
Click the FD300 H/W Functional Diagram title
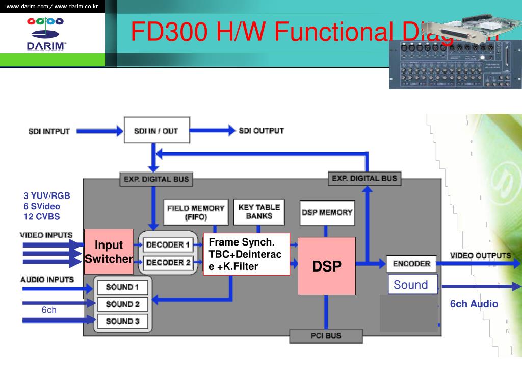click(315, 31)
